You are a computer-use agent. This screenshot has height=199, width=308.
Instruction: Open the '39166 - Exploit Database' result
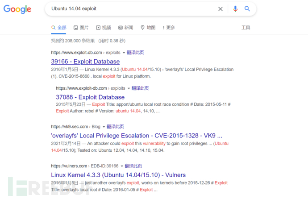85,62
